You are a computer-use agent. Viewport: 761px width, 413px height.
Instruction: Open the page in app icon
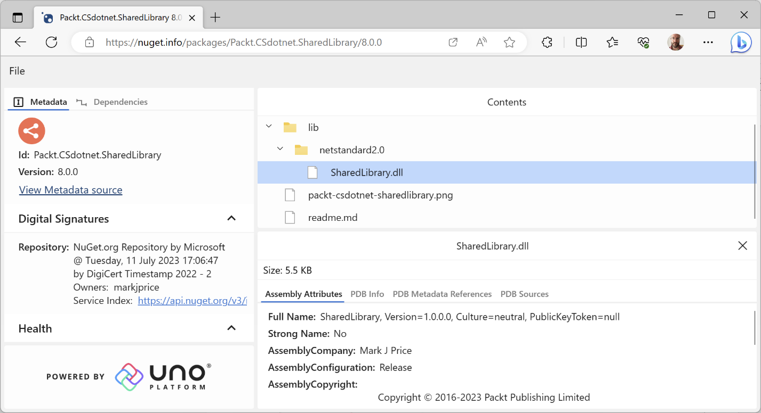tap(453, 43)
